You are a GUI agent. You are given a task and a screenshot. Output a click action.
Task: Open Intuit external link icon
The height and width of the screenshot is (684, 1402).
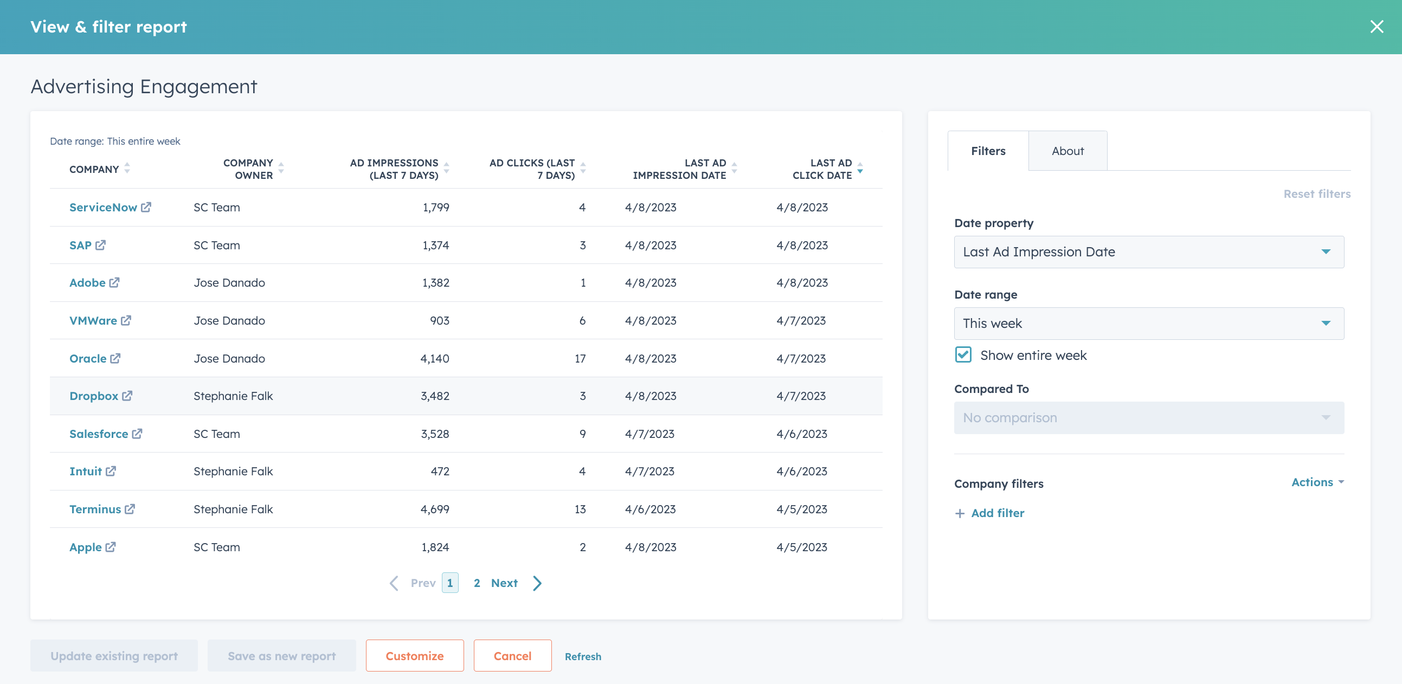[111, 471]
